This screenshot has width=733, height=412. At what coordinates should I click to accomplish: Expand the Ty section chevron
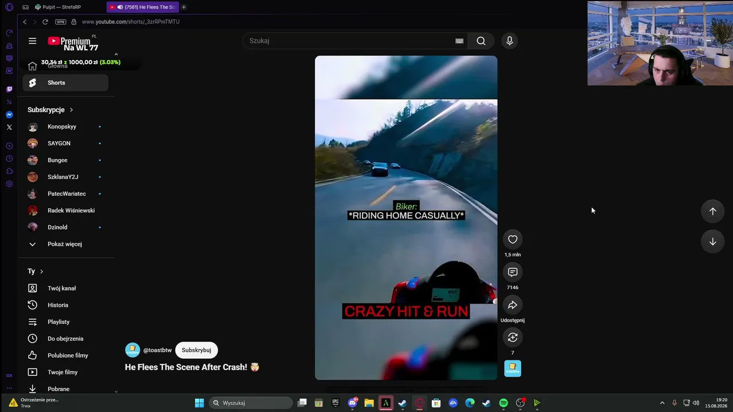41,272
